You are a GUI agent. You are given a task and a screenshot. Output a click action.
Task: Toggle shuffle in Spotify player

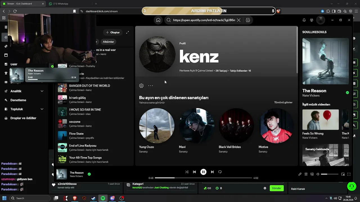coord(187,172)
